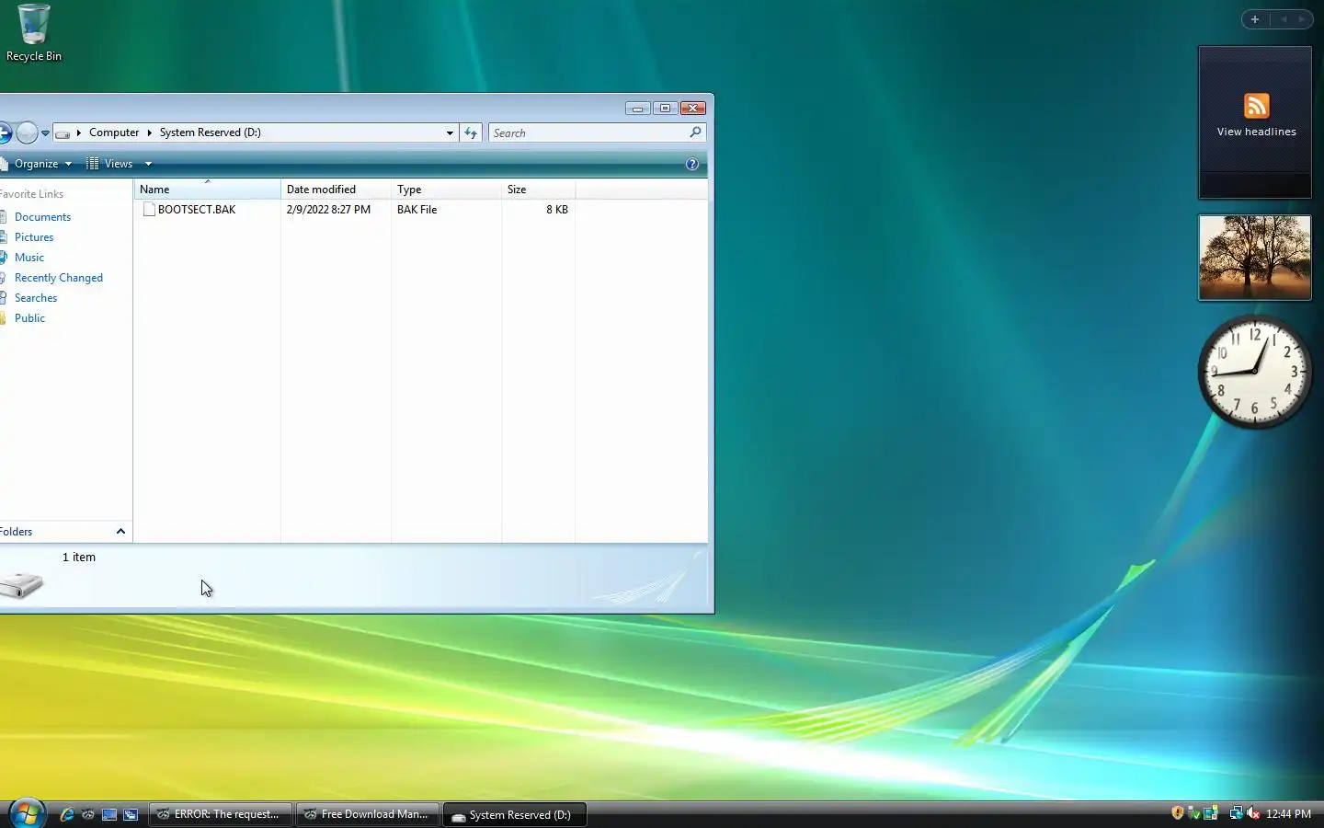The width and height of the screenshot is (1324, 828).
Task: Click the analog clock gadget
Action: [1255, 372]
